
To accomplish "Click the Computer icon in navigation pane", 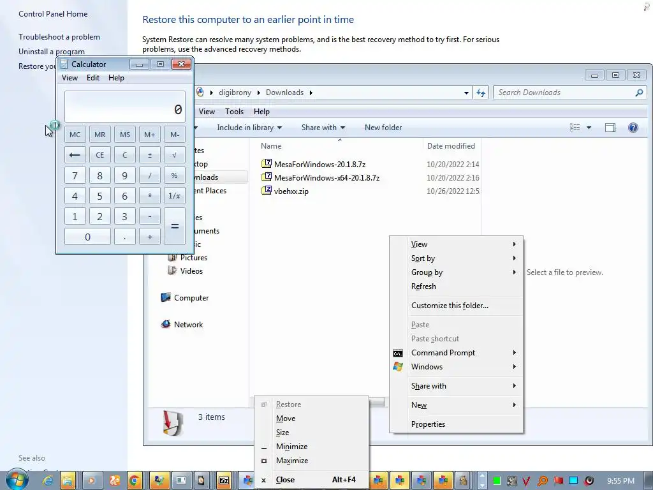I will 166,297.
